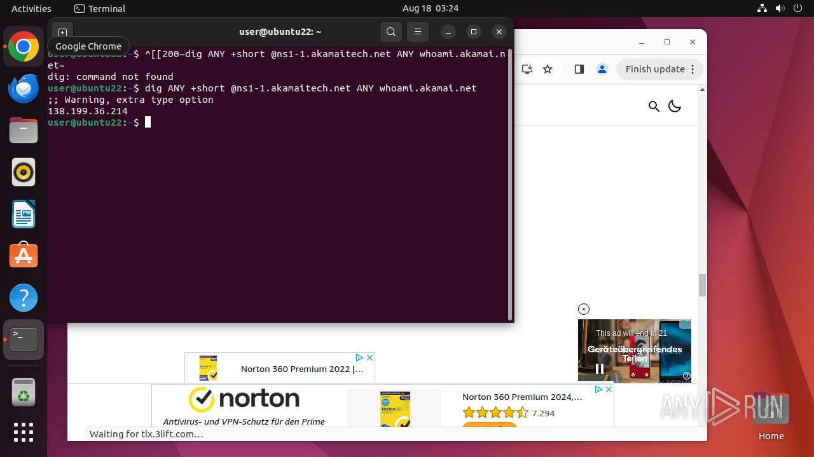
Task: Maximize the Chrome window
Action: (666, 42)
